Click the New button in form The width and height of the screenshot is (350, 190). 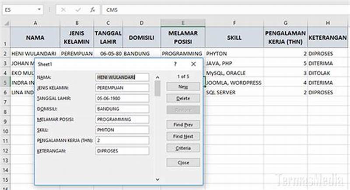point(183,86)
